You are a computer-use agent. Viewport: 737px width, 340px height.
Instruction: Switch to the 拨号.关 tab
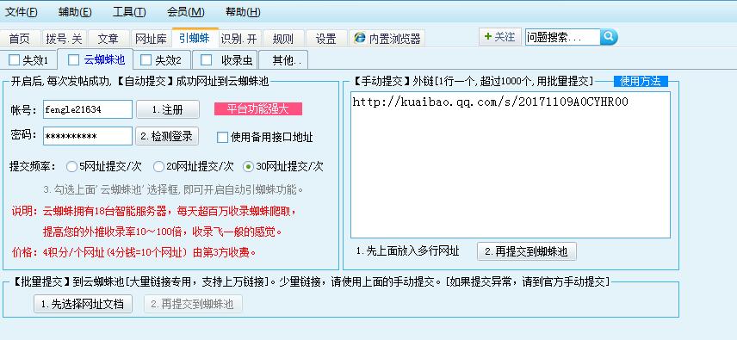tap(64, 39)
